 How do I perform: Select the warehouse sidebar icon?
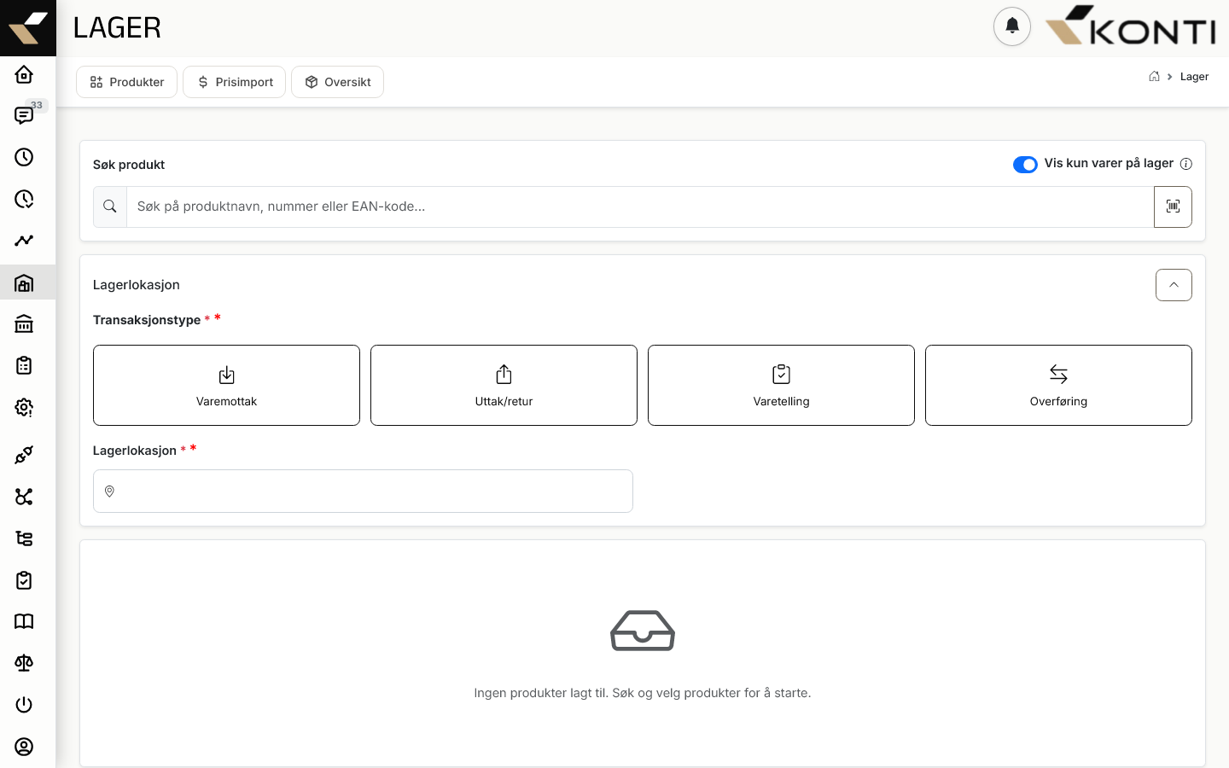(24, 282)
